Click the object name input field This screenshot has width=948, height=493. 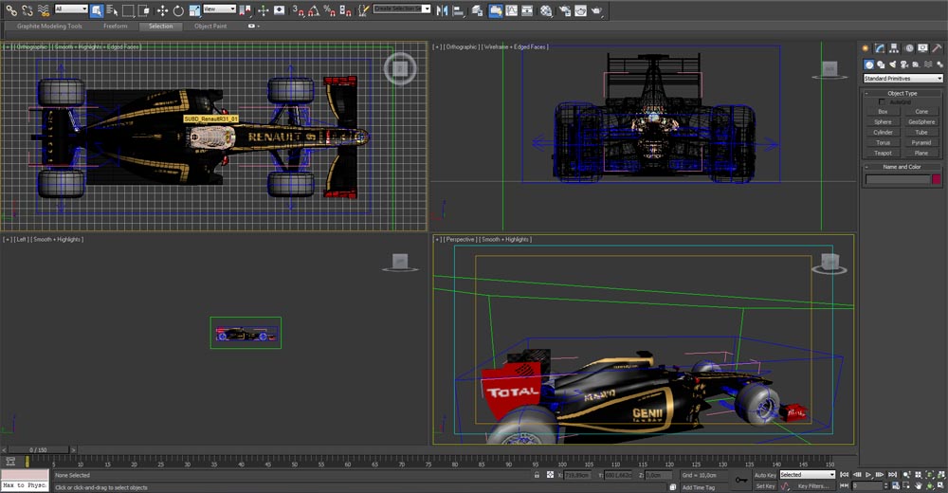pos(898,179)
